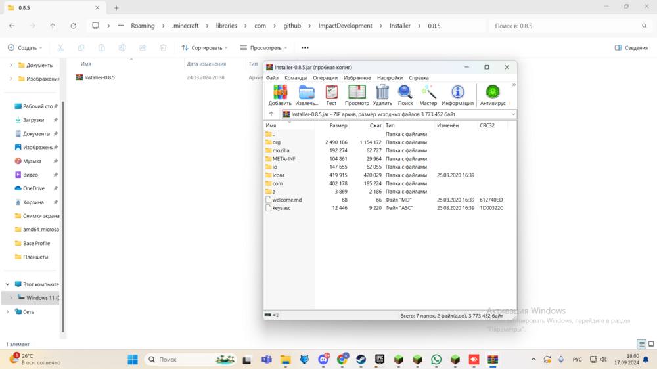
Task: Open the Сортировать dropdown in Explorer
Action: coord(204,48)
